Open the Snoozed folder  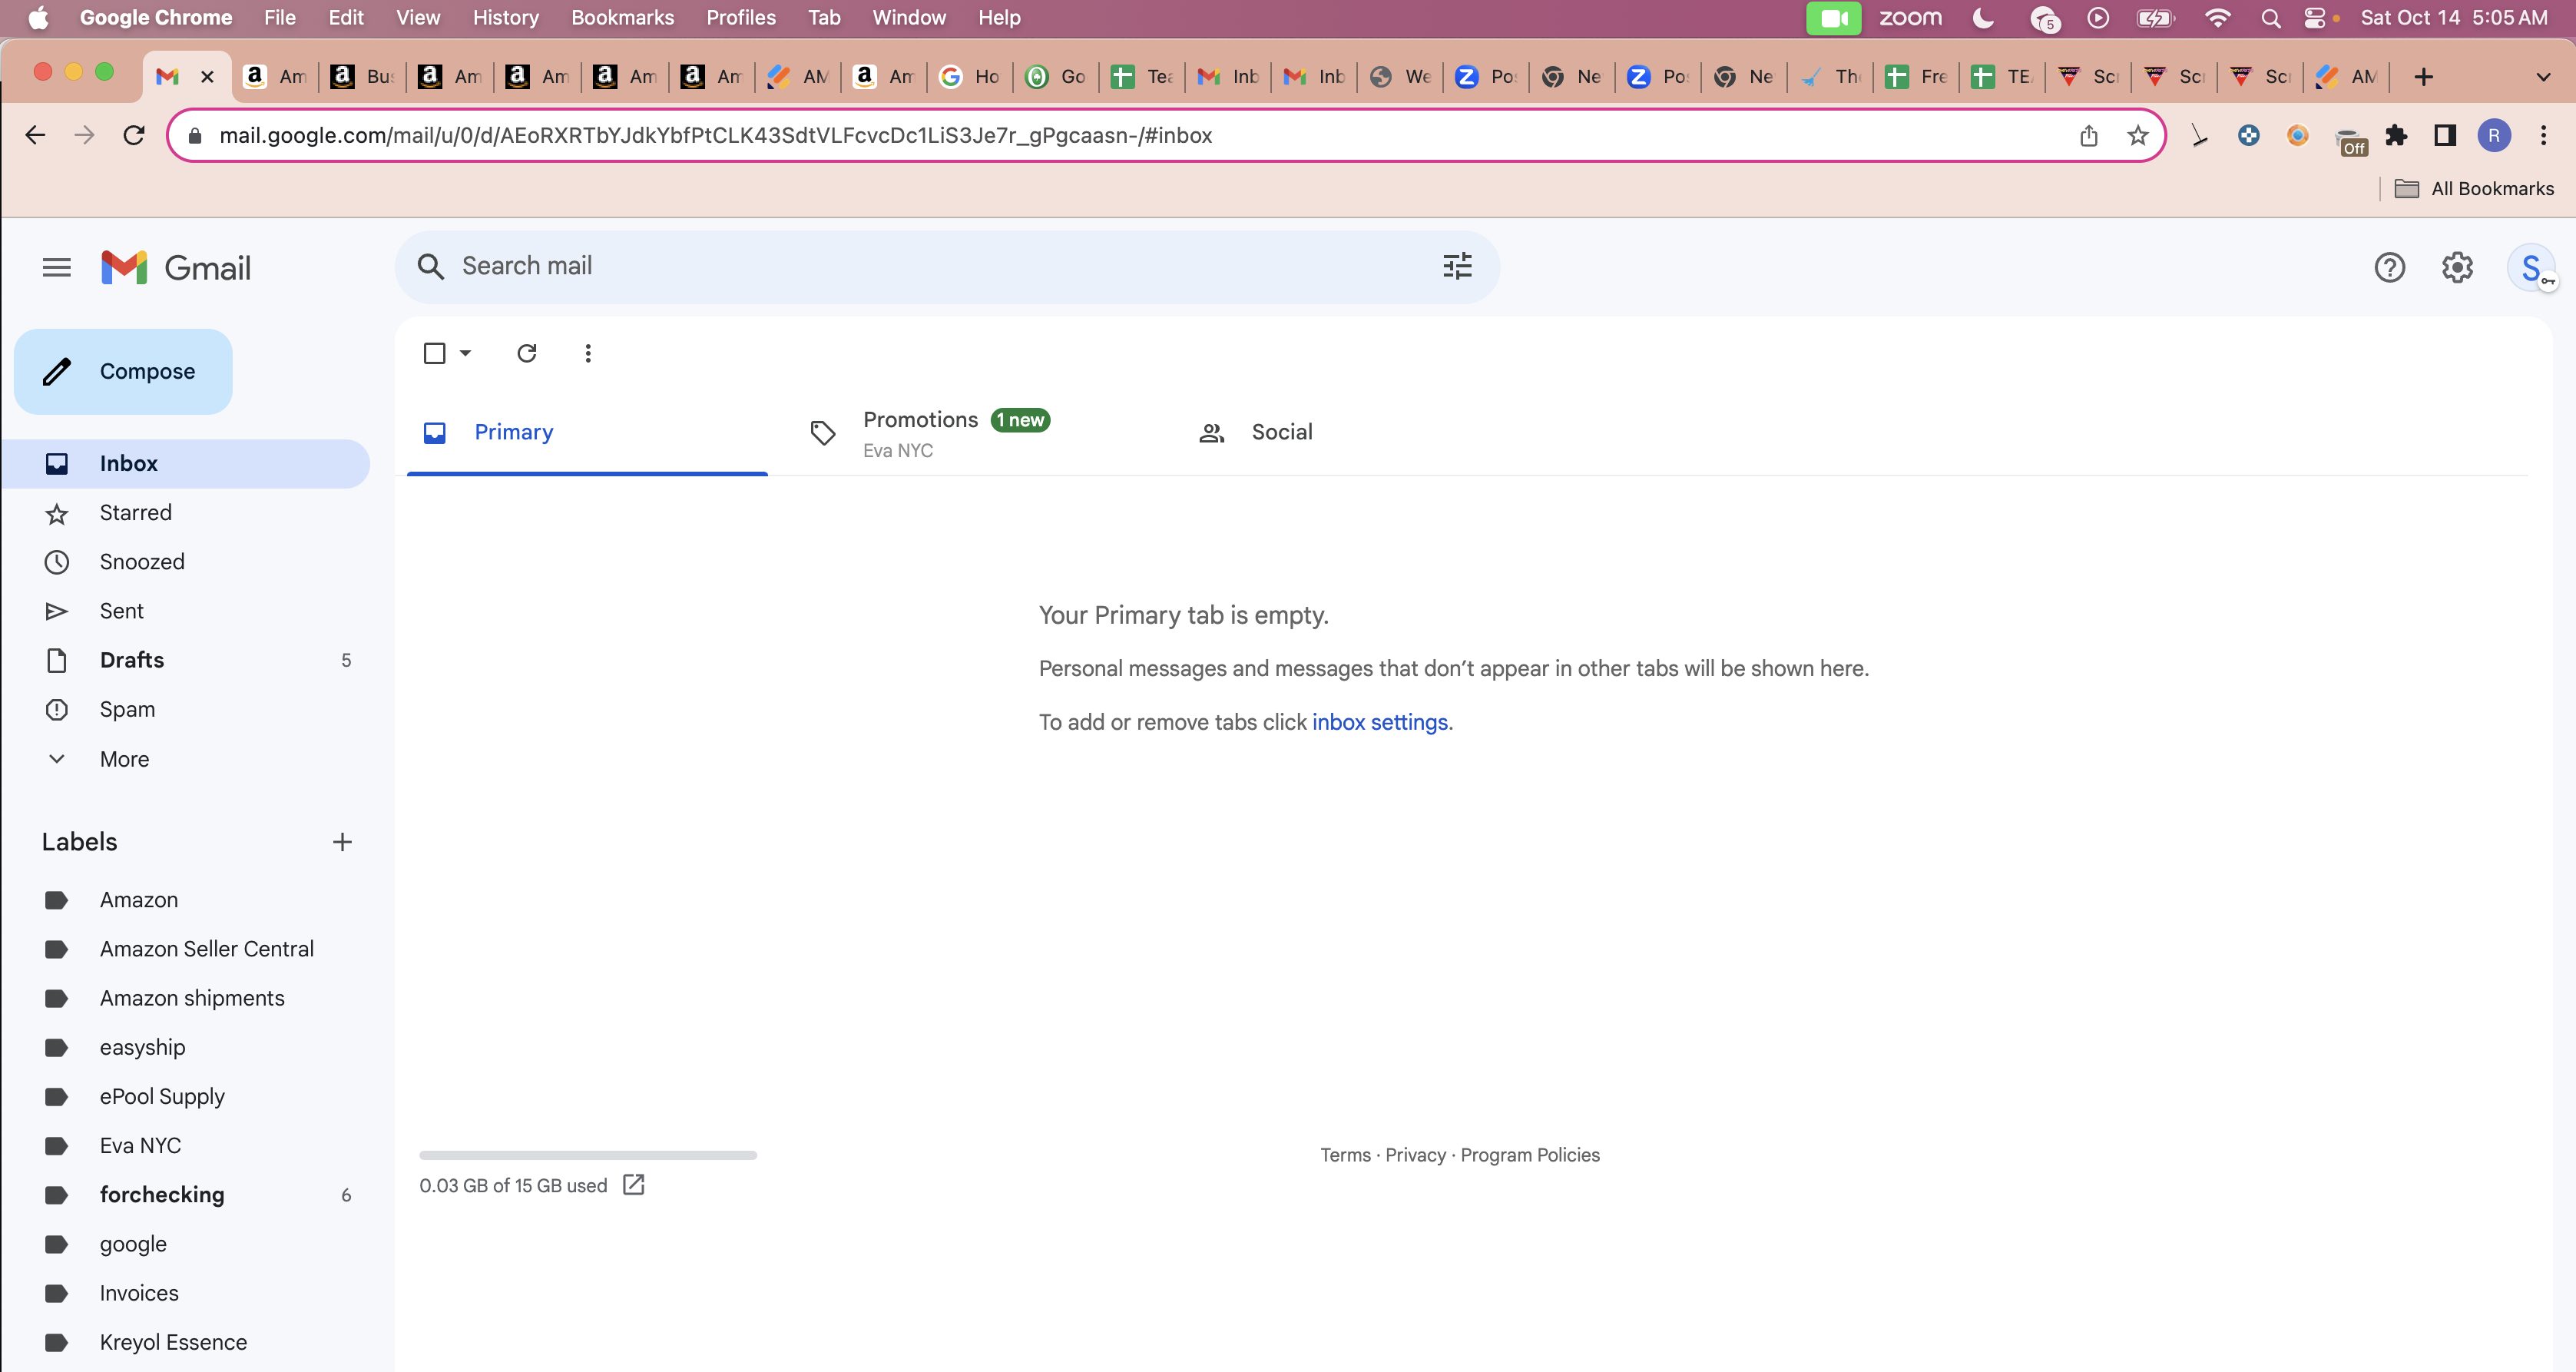(x=185, y=562)
